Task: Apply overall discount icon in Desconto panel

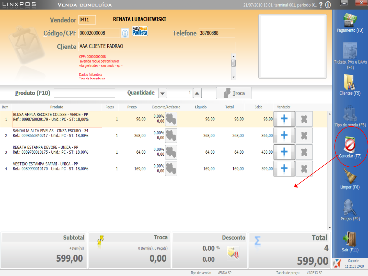Action: click(x=233, y=253)
